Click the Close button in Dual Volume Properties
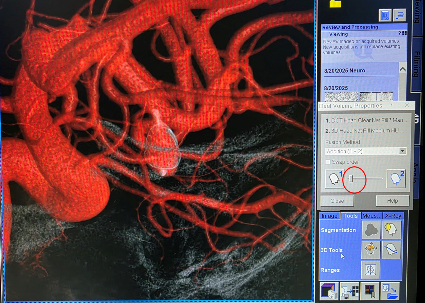The width and height of the screenshot is (425, 303). (337, 201)
